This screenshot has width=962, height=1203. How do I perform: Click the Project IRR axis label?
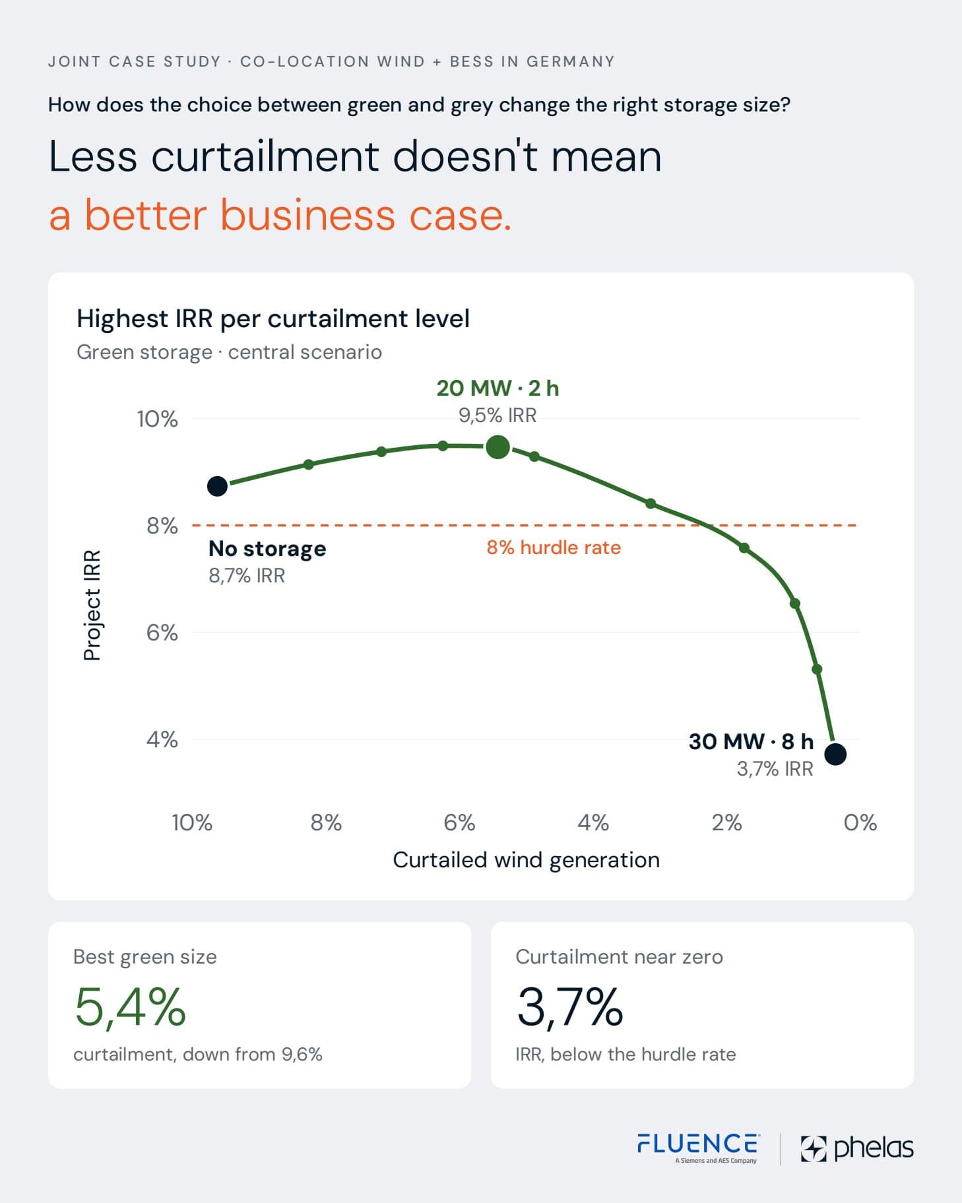pos(92,605)
